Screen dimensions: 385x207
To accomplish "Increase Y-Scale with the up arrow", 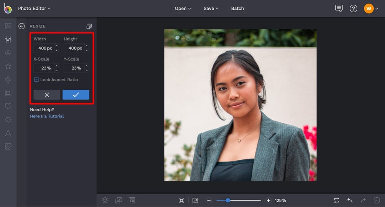I will coord(86,66).
